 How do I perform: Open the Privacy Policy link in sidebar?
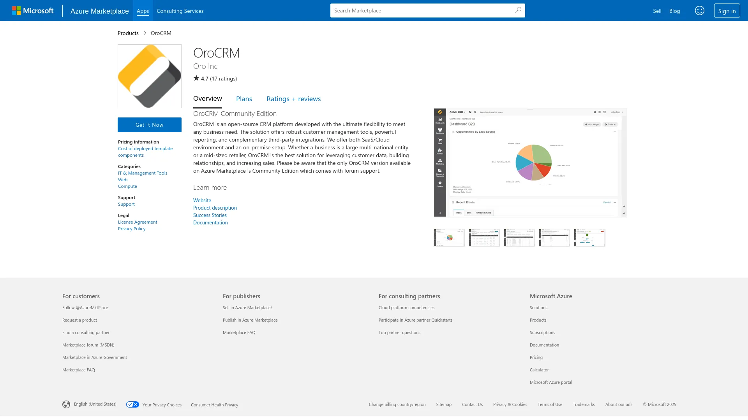click(132, 229)
